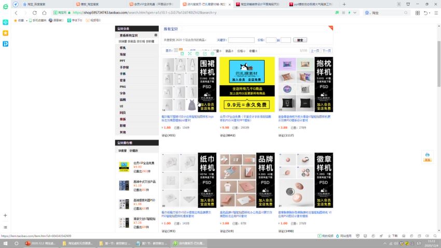Click the browser address bar URL

click(x=145, y=12)
